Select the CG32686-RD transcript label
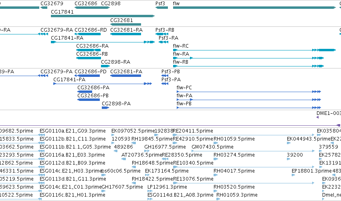This screenshot has width=341, height=201. (91, 30)
